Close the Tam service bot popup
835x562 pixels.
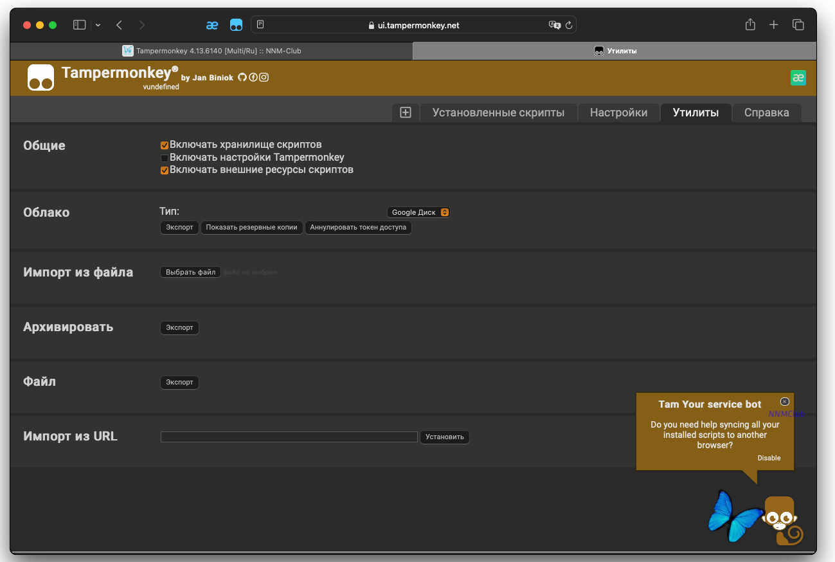[784, 402]
